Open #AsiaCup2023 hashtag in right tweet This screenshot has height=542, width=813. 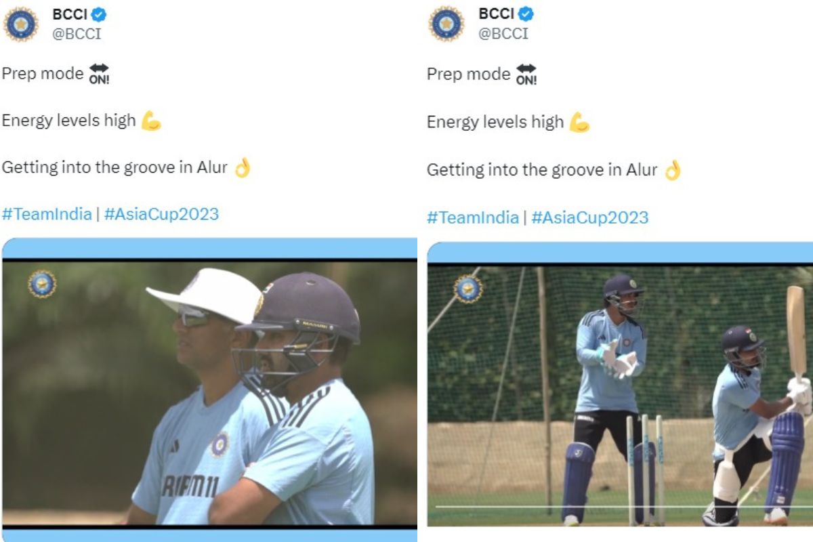tap(590, 217)
